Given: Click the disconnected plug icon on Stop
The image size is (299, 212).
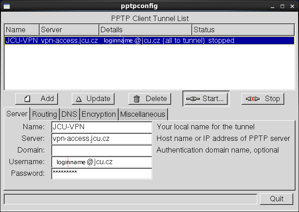Looking at the screenshot, I should (253, 99).
